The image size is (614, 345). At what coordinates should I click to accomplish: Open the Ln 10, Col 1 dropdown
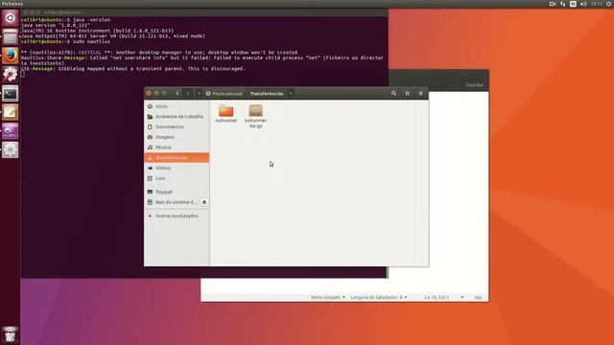click(444, 297)
